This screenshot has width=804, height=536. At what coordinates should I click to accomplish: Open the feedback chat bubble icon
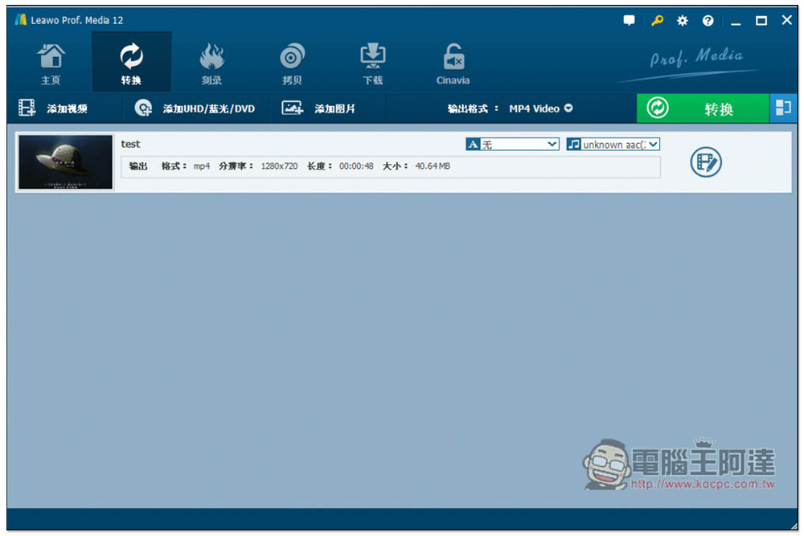pos(629,21)
